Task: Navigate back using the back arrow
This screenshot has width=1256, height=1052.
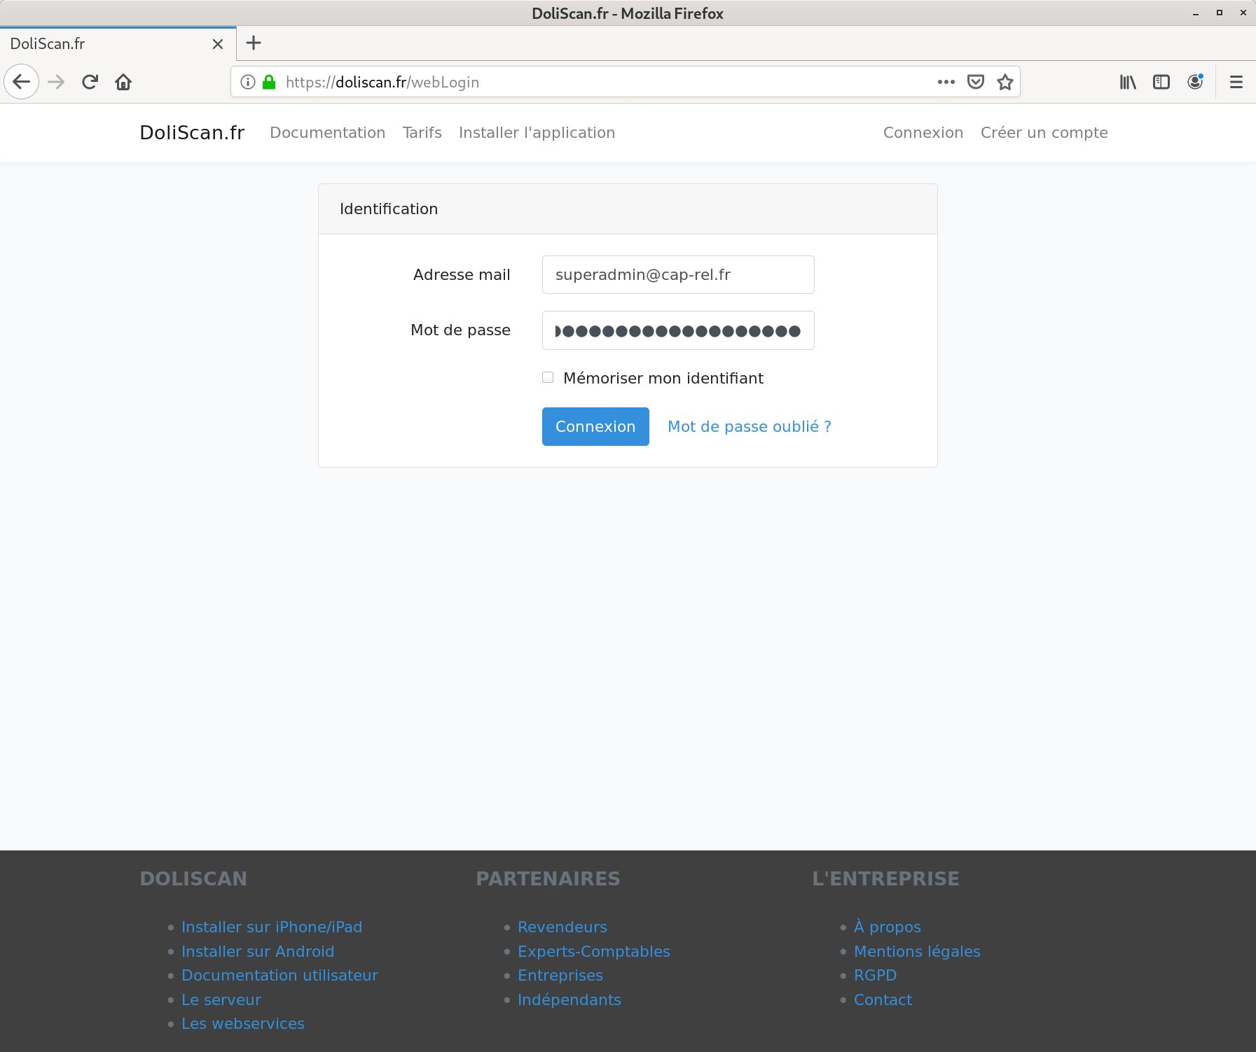Action: 22,82
